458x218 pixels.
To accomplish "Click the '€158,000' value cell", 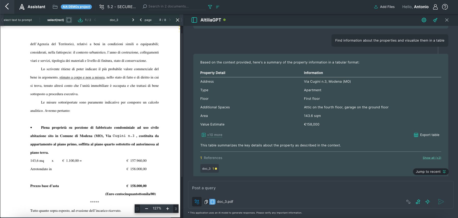I will click(x=311, y=124).
